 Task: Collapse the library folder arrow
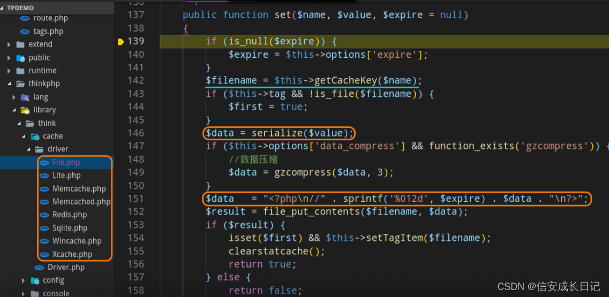coord(14,110)
